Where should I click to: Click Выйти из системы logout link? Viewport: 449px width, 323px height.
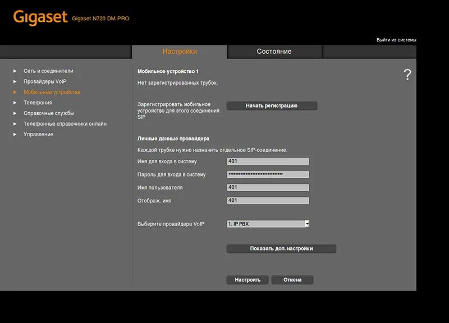(x=396, y=40)
